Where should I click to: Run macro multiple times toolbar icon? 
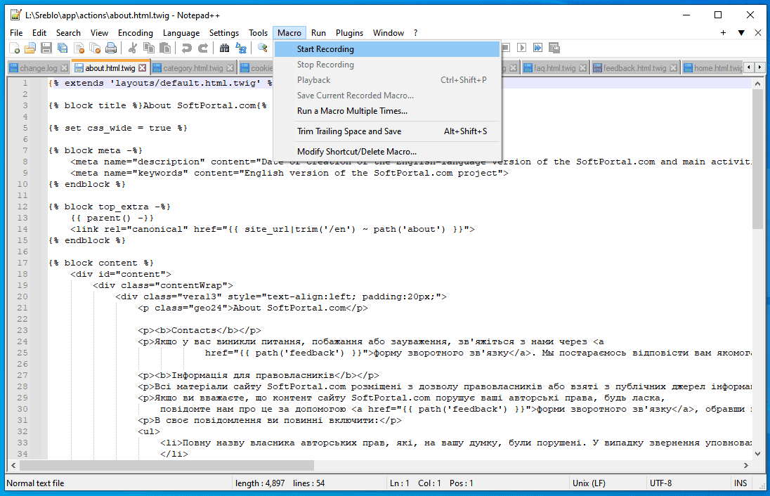[x=538, y=48]
